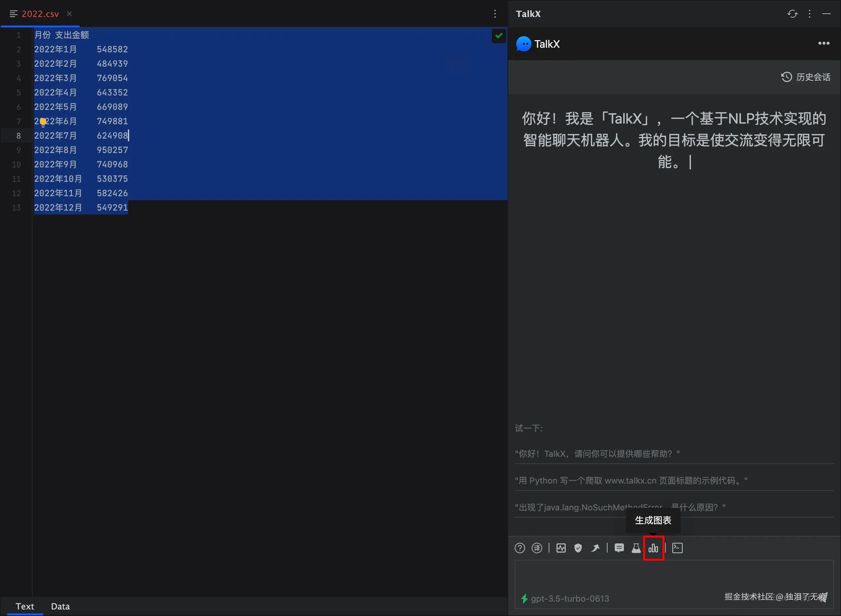This screenshot has width=841, height=616.
Task: Select the gpt-3.5-turbo-0613 model label
Action: pos(570,598)
